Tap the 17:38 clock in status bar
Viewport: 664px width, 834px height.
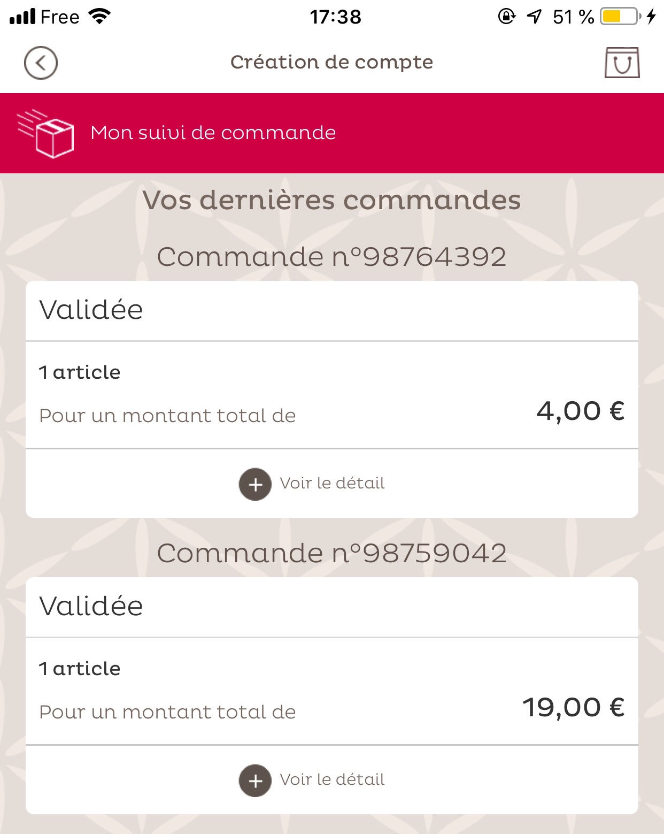336,17
